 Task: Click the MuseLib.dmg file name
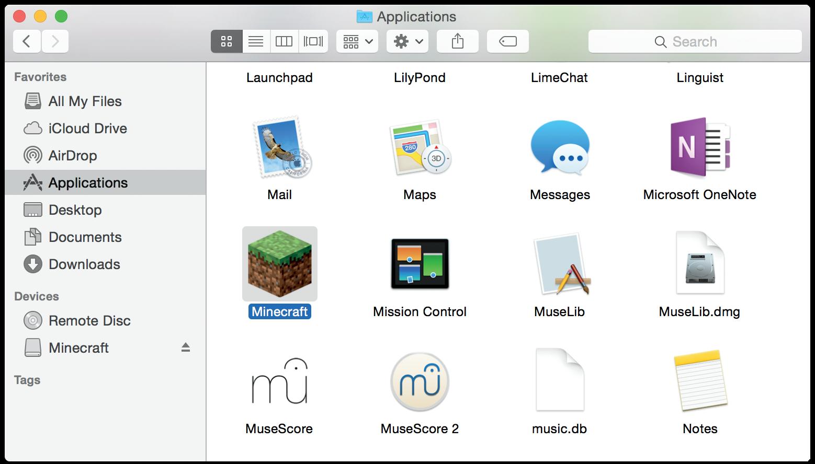pos(699,312)
